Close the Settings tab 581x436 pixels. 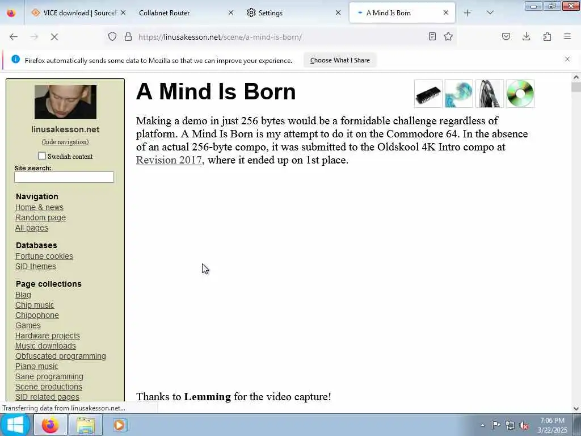tap(338, 12)
